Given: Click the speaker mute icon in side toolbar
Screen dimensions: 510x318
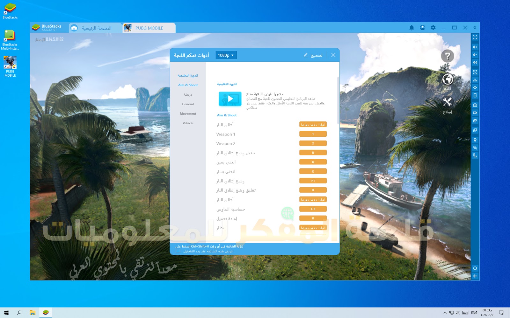Looking at the screenshot, I should (x=475, y=62).
